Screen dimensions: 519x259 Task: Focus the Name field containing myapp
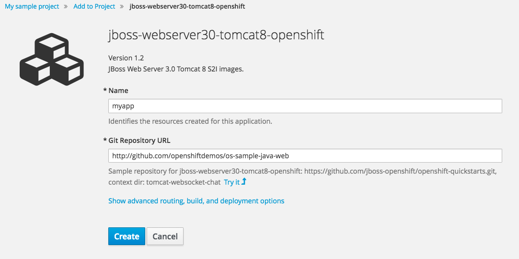point(305,106)
